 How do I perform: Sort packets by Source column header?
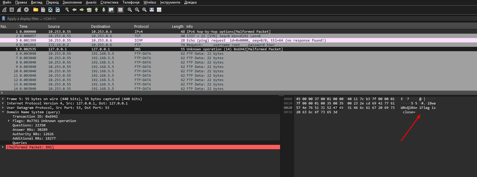click(54, 26)
